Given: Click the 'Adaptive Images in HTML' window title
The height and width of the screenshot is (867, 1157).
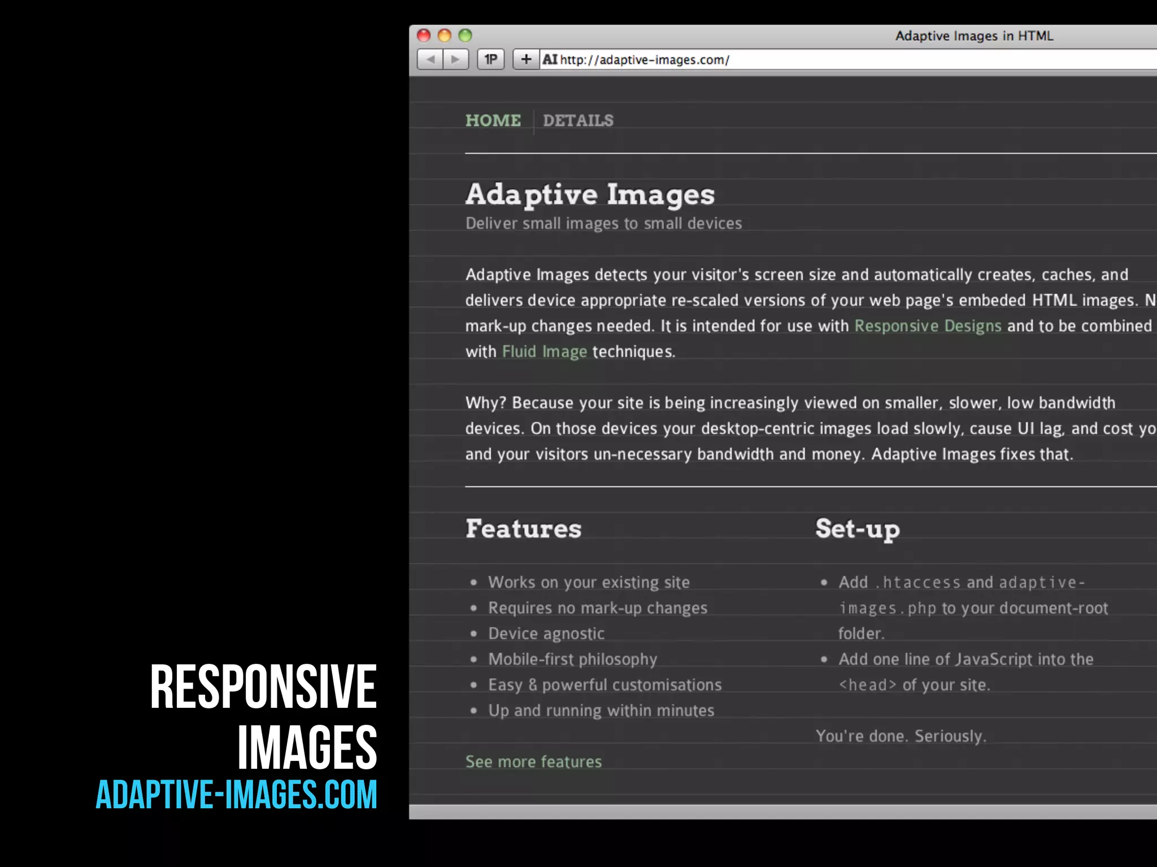Looking at the screenshot, I should (x=974, y=36).
